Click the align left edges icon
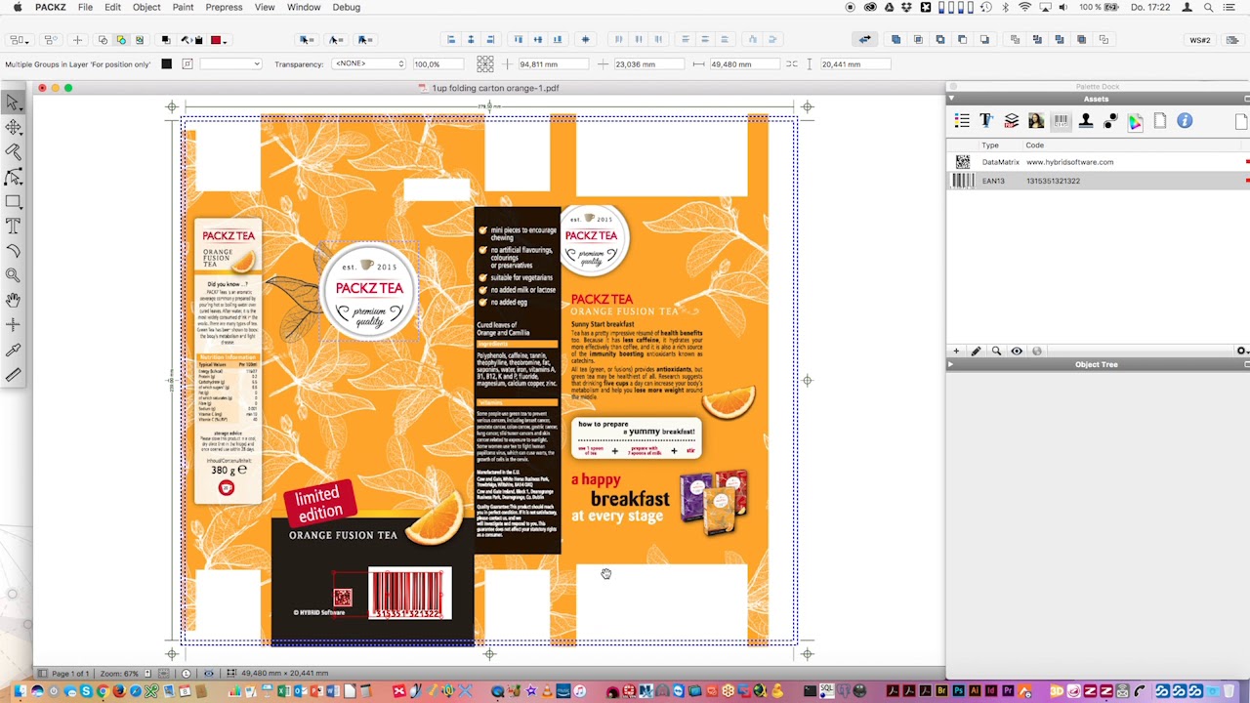 point(451,40)
